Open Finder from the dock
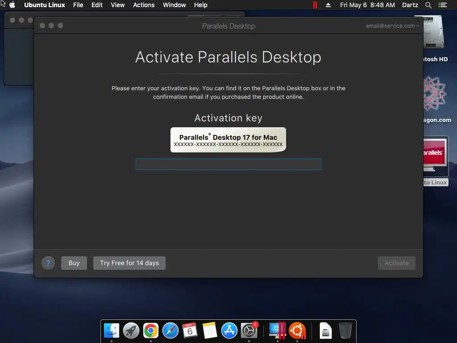Screen dimensions: 457x343 (x=111, y=330)
